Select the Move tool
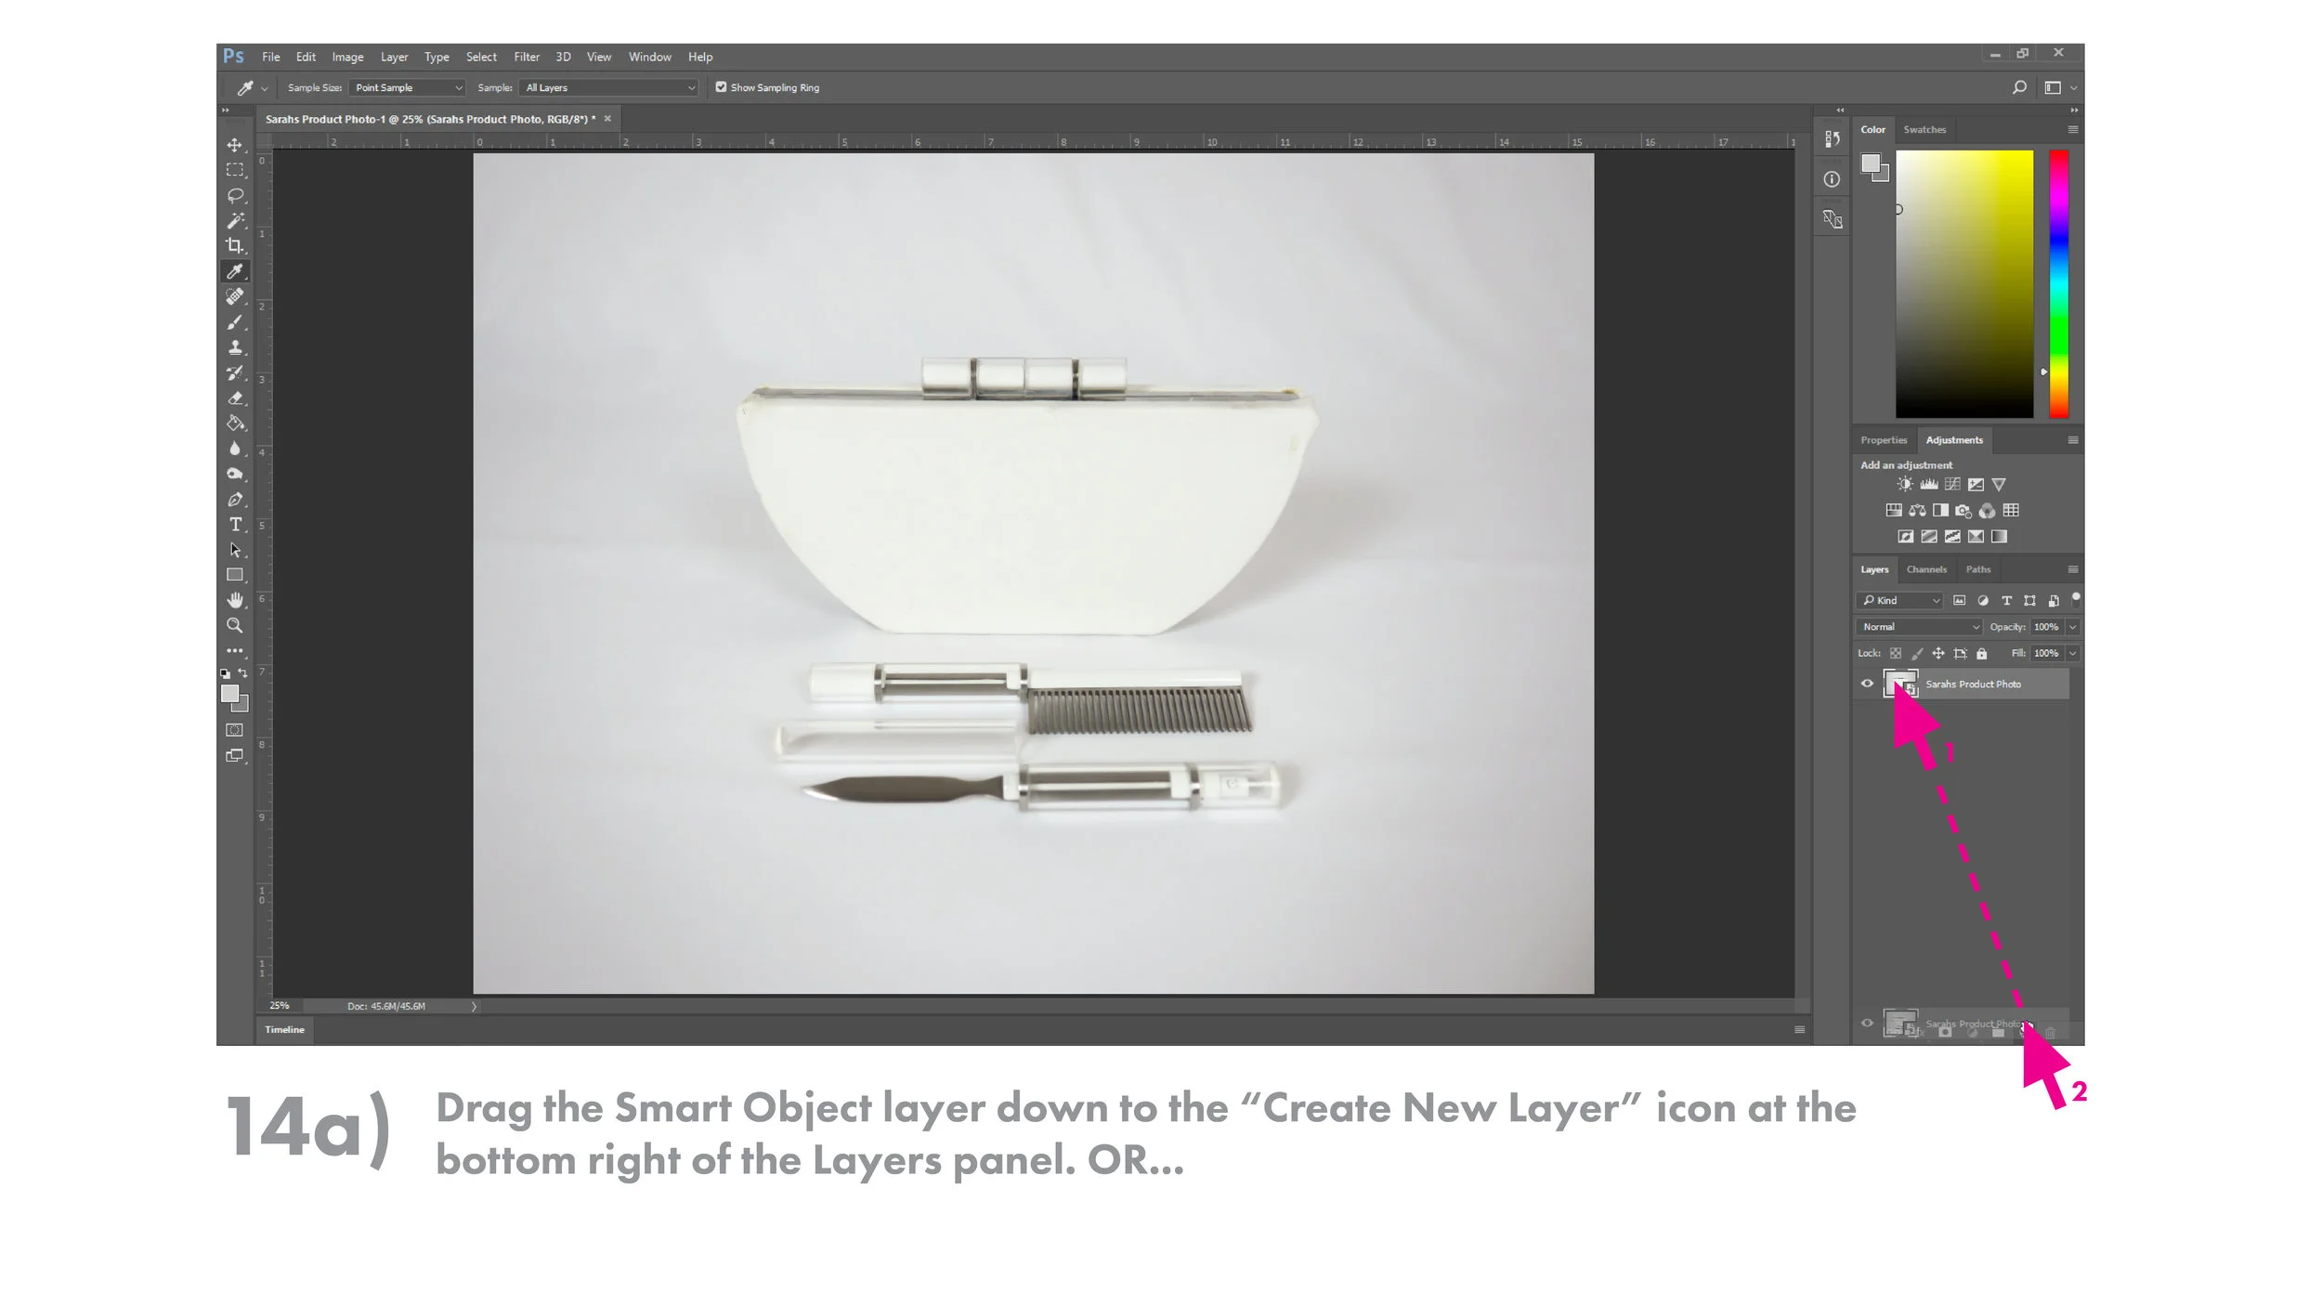The image size is (2322, 1306). point(235,145)
